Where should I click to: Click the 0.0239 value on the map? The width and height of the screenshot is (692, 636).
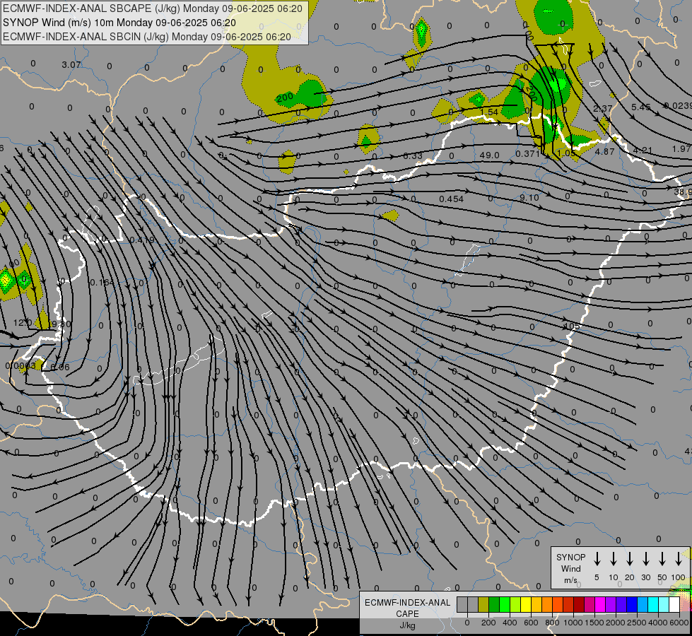[x=678, y=105]
